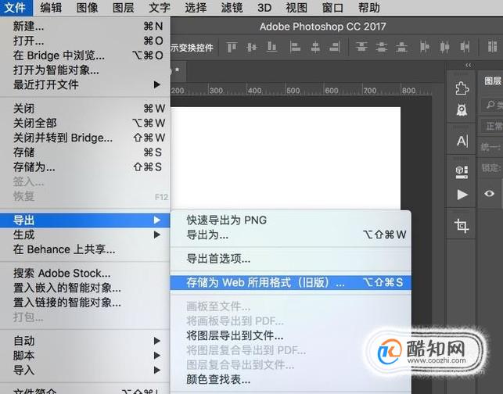
Task: Open the 窗口 menu
Action: 332,8
